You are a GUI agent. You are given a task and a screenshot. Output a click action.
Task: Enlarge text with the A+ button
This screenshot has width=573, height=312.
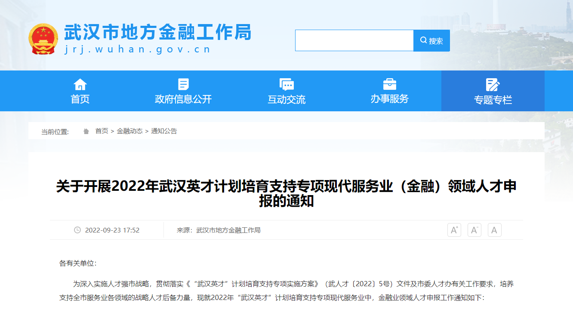[454, 230]
